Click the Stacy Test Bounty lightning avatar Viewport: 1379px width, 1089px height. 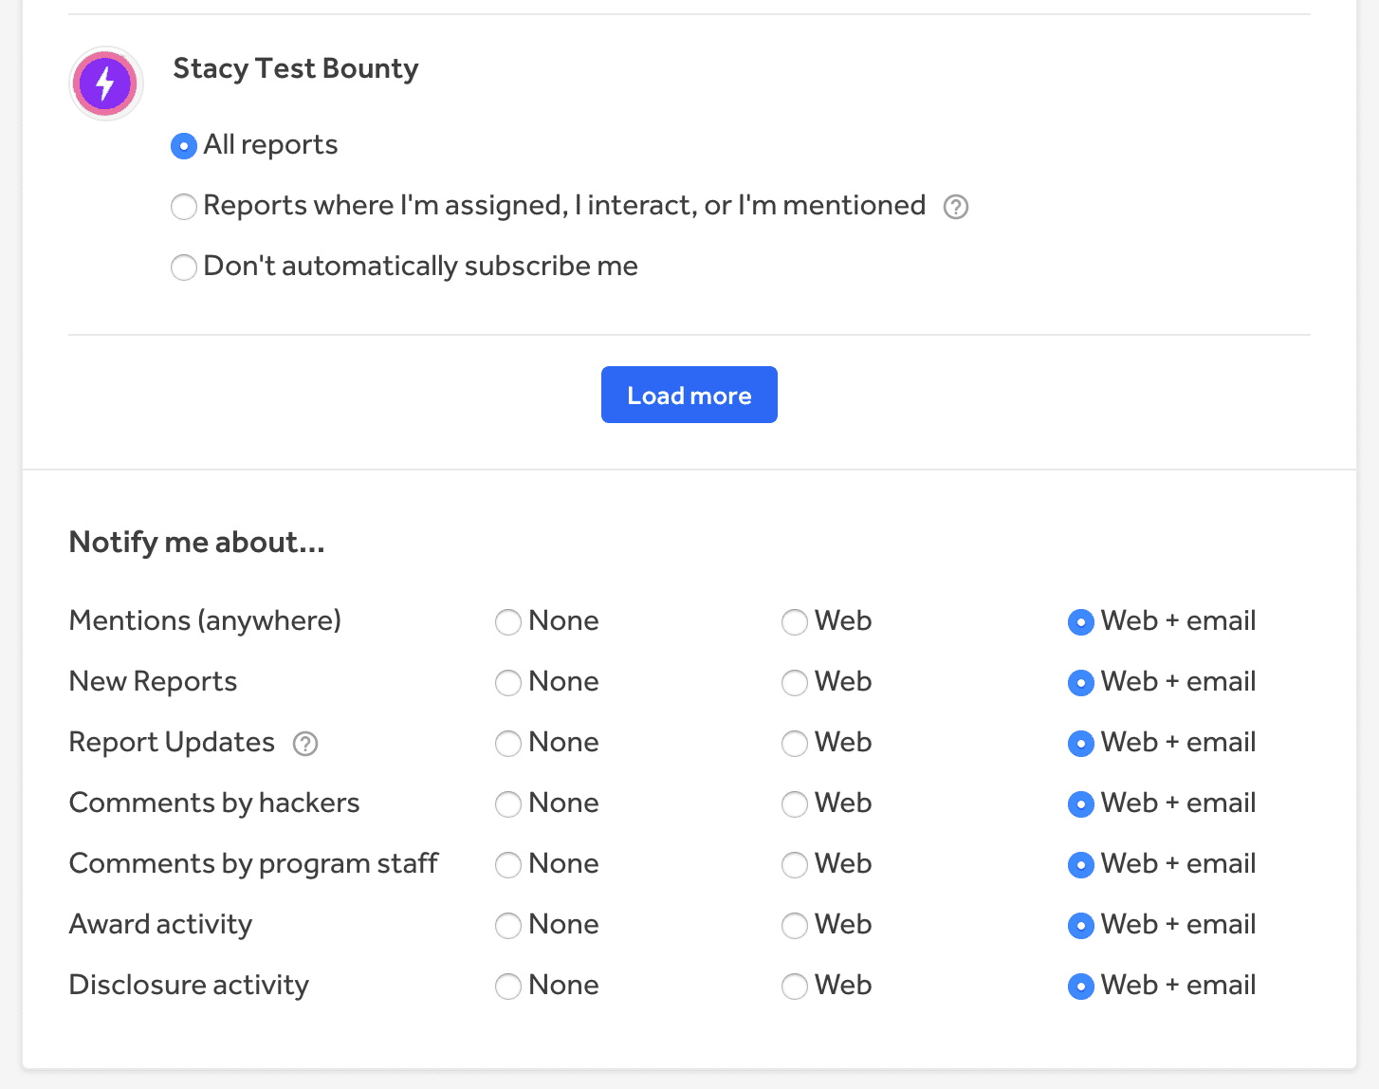point(105,83)
